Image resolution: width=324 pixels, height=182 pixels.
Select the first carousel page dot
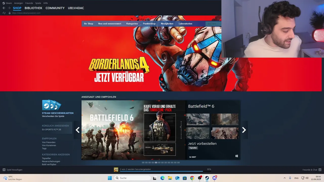tap(143, 163)
